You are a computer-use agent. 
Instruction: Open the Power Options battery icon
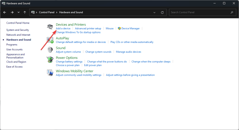[x=50, y=59]
